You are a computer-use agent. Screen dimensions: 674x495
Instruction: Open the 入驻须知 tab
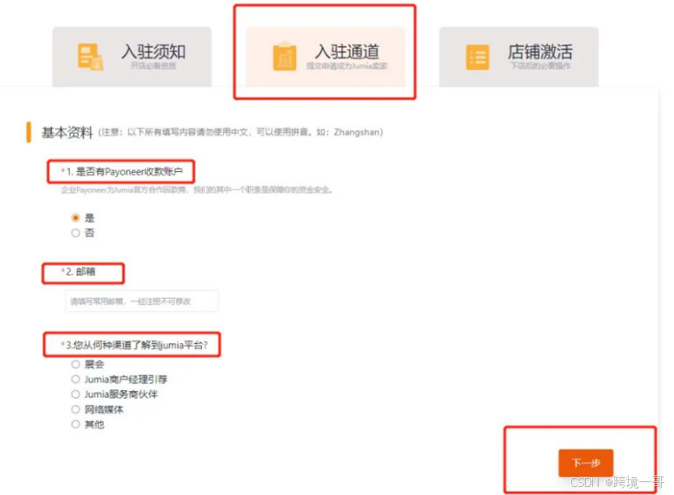tap(132, 57)
